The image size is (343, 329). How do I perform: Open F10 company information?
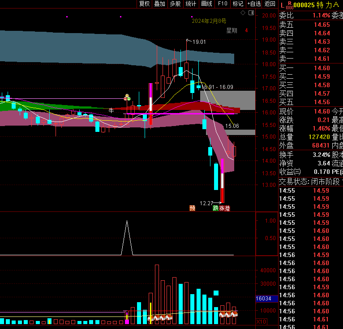click(223, 4)
